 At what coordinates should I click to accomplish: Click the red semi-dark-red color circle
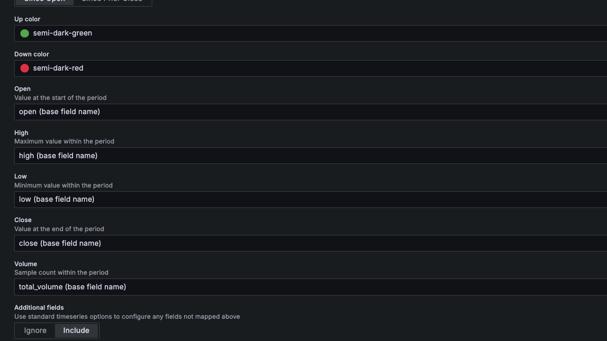(24, 68)
